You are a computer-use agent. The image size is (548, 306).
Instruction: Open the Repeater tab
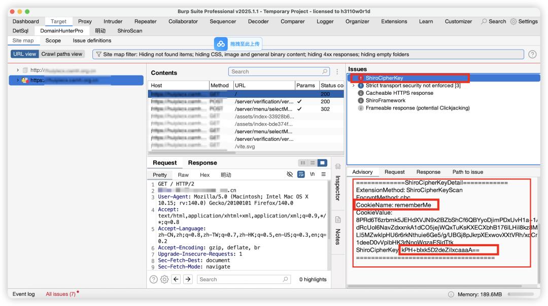click(146, 21)
